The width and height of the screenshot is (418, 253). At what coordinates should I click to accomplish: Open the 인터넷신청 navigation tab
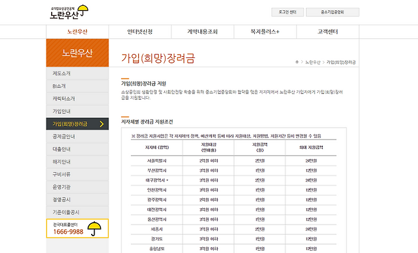click(140, 32)
